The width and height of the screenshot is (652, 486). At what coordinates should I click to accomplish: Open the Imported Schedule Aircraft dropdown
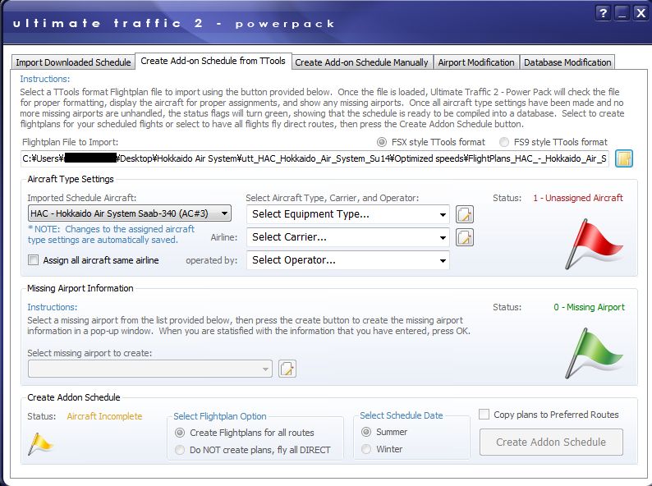[130, 213]
